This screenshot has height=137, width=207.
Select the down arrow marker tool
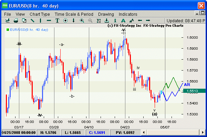point(73,21)
